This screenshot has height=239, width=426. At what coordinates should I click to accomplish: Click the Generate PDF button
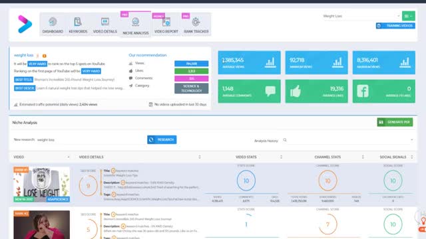click(395, 122)
